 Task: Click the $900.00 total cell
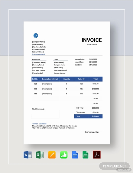click(96, 84)
